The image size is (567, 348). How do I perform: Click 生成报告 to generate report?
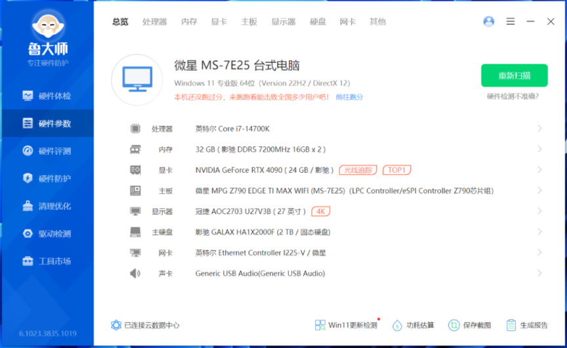(527, 325)
